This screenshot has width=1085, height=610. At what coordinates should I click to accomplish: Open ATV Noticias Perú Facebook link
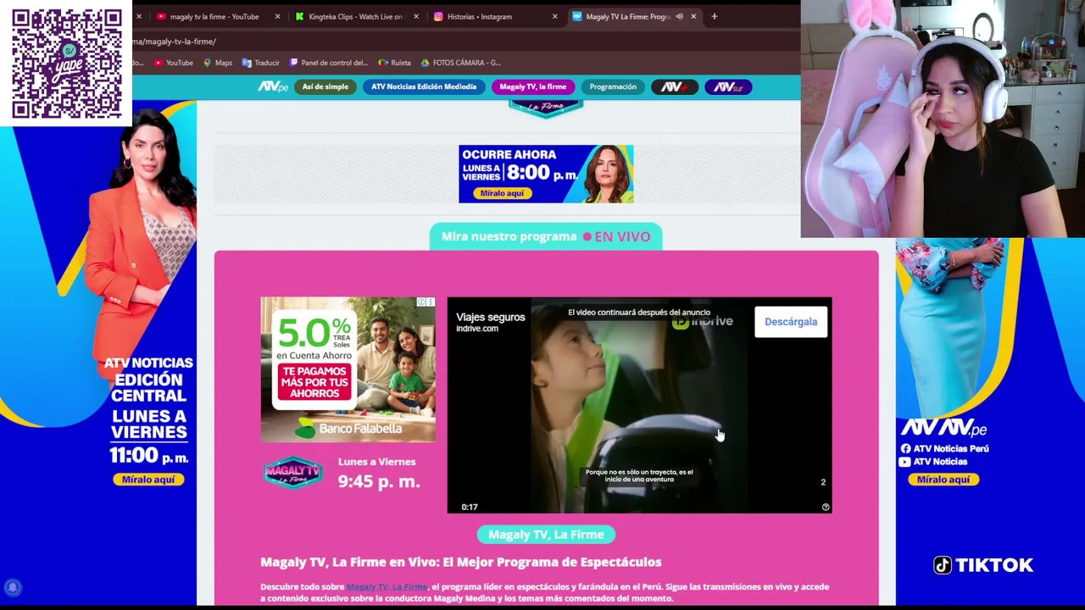coord(945,448)
